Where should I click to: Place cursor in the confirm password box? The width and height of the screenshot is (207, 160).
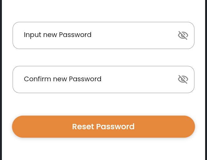point(94,79)
